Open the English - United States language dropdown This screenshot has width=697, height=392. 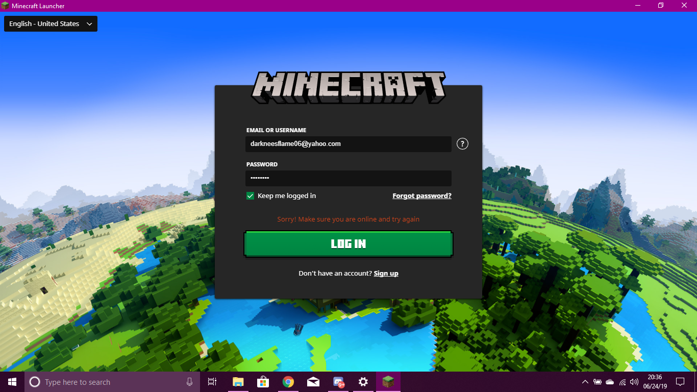51,24
